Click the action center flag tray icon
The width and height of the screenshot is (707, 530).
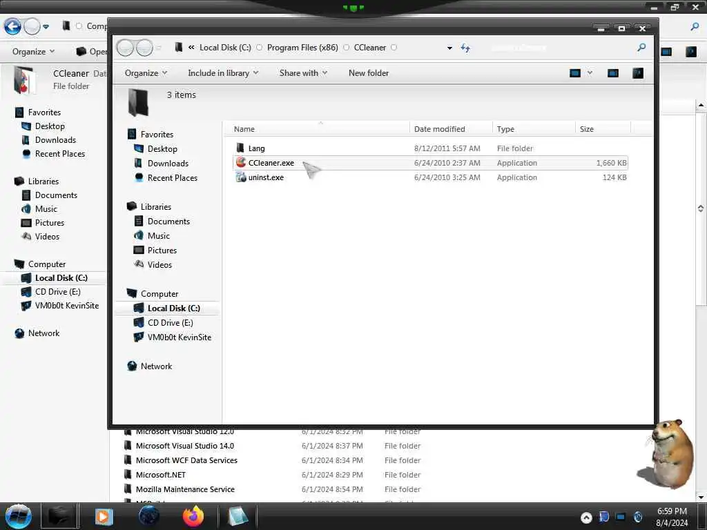coord(603,517)
